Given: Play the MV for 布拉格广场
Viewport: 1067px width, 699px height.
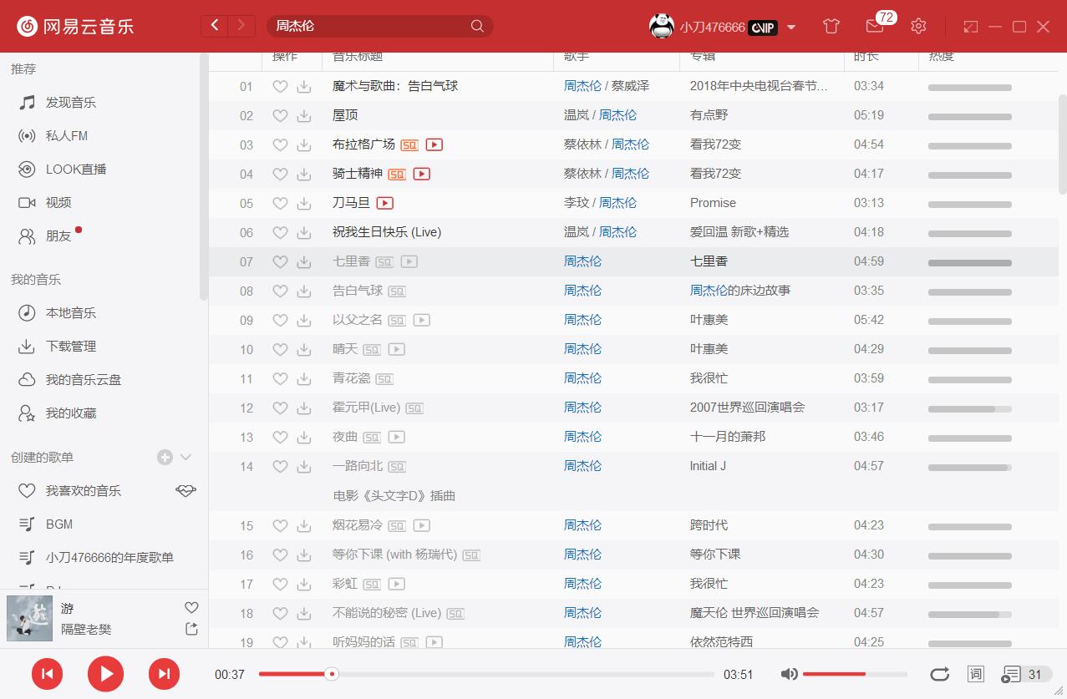Looking at the screenshot, I should pos(434,144).
